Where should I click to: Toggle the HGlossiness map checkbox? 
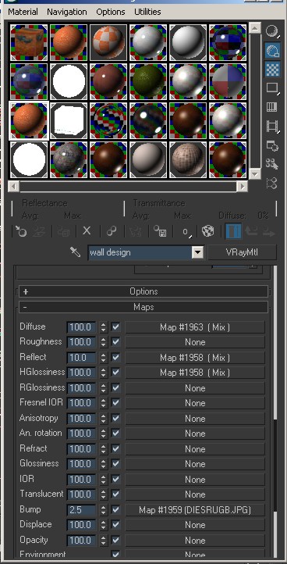click(115, 373)
